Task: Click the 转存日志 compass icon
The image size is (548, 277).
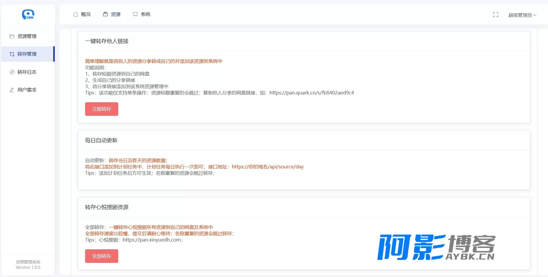Action: tap(12, 72)
